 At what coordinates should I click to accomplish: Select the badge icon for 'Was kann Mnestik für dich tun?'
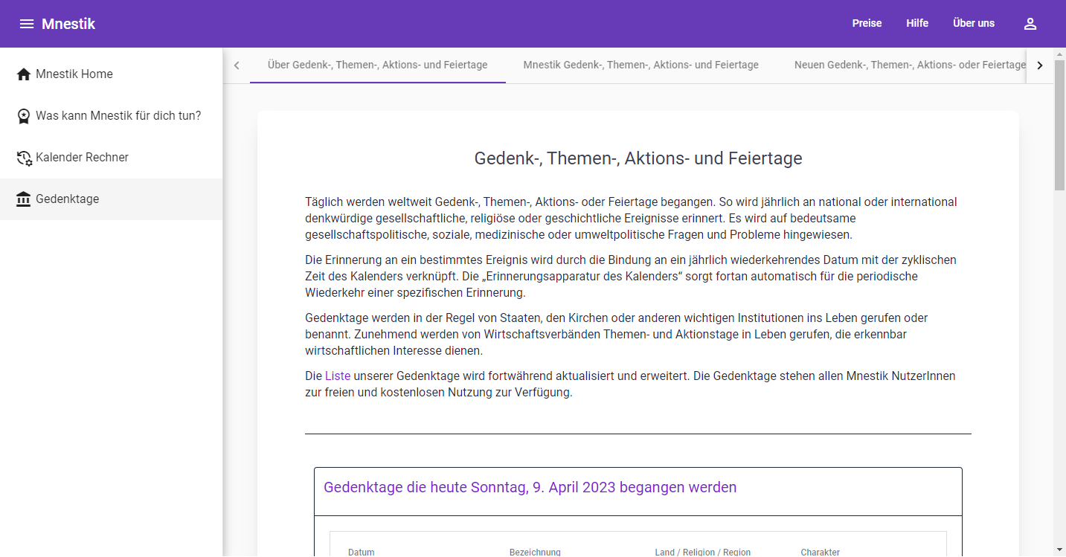coord(24,116)
